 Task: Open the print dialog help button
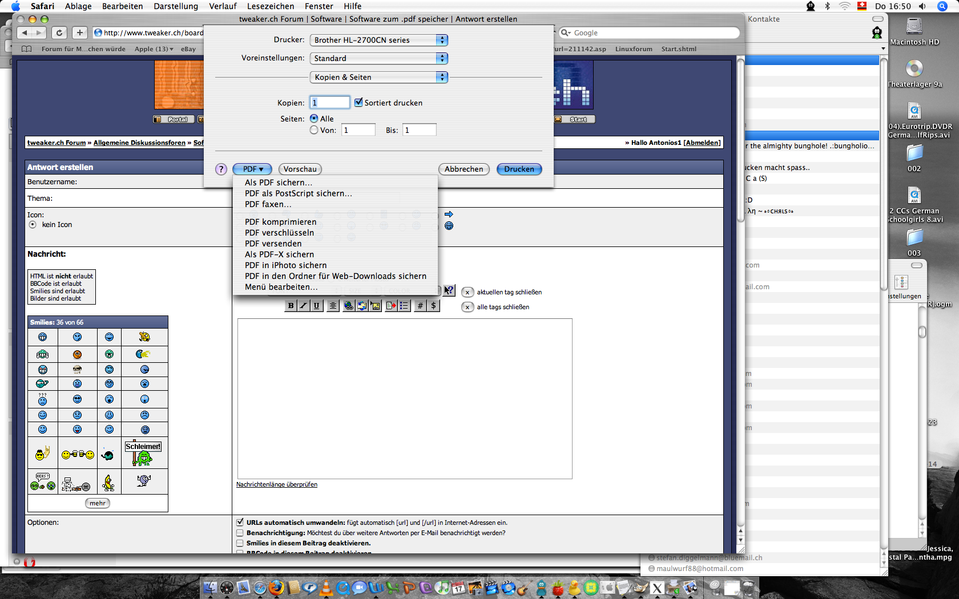[221, 169]
